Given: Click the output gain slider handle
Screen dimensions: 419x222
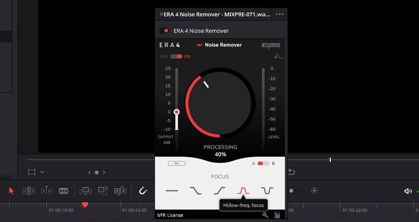Looking at the screenshot, I should (176, 112).
